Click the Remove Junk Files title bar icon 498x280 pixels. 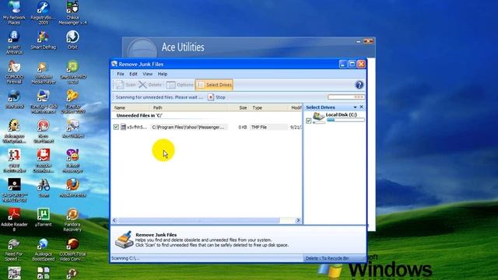tap(114, 64)
